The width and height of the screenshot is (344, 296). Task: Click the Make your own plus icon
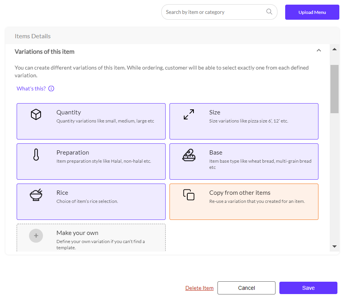(36, 235)
